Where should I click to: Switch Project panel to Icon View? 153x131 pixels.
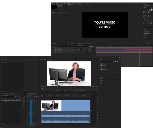(x=6, y=126)
